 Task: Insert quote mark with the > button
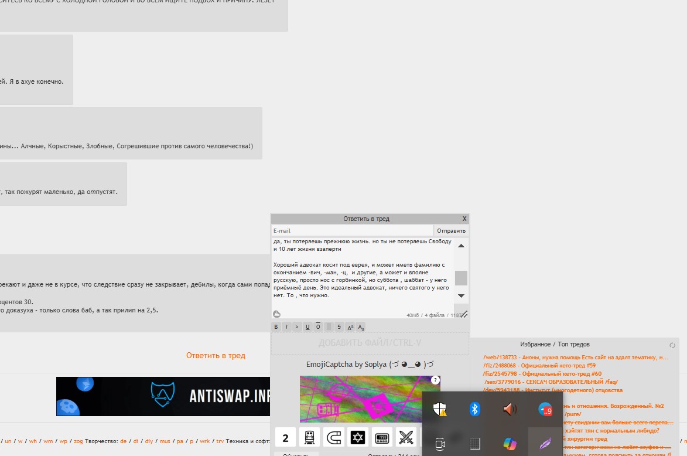tap(297, 326)
